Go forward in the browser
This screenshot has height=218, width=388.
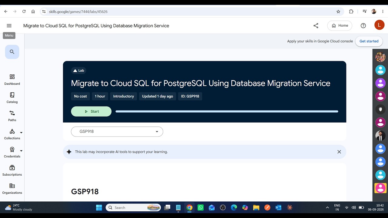coord(15,12)
